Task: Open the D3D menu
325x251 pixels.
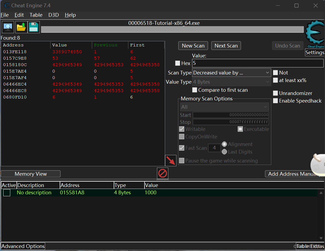Action: tap(53, 15)
